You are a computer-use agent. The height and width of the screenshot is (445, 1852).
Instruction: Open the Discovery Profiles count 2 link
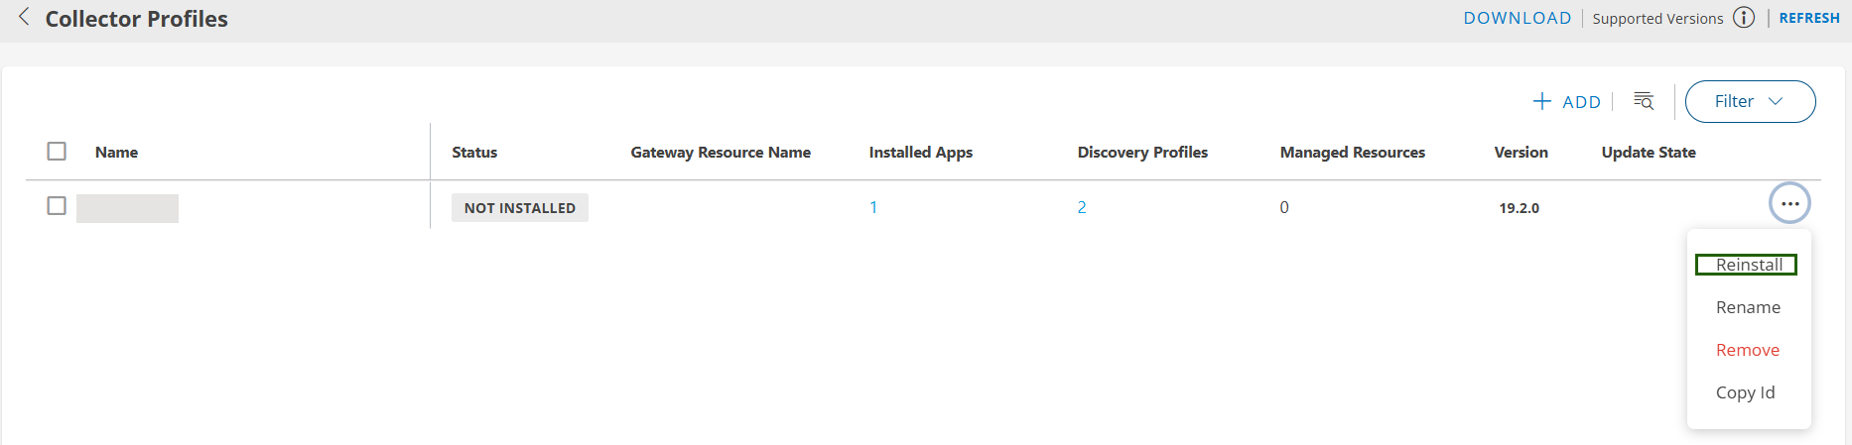coord(1082,207)
